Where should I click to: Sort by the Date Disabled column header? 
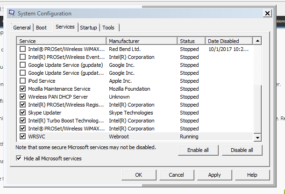tap(229, 41)
